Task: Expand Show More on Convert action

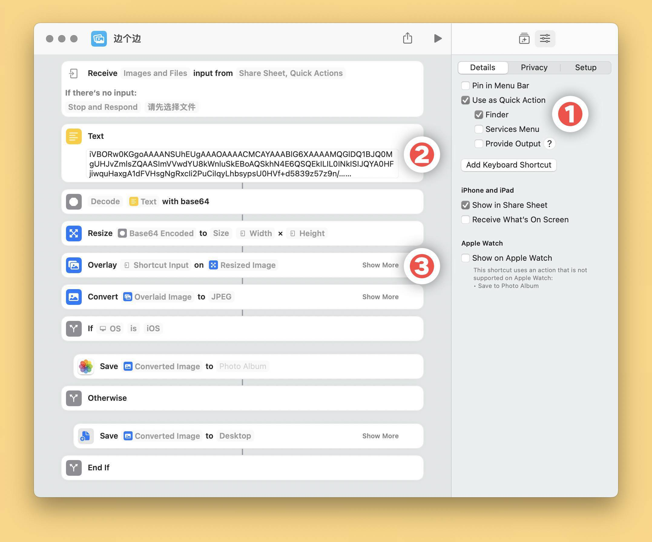Action: point(380,297)
